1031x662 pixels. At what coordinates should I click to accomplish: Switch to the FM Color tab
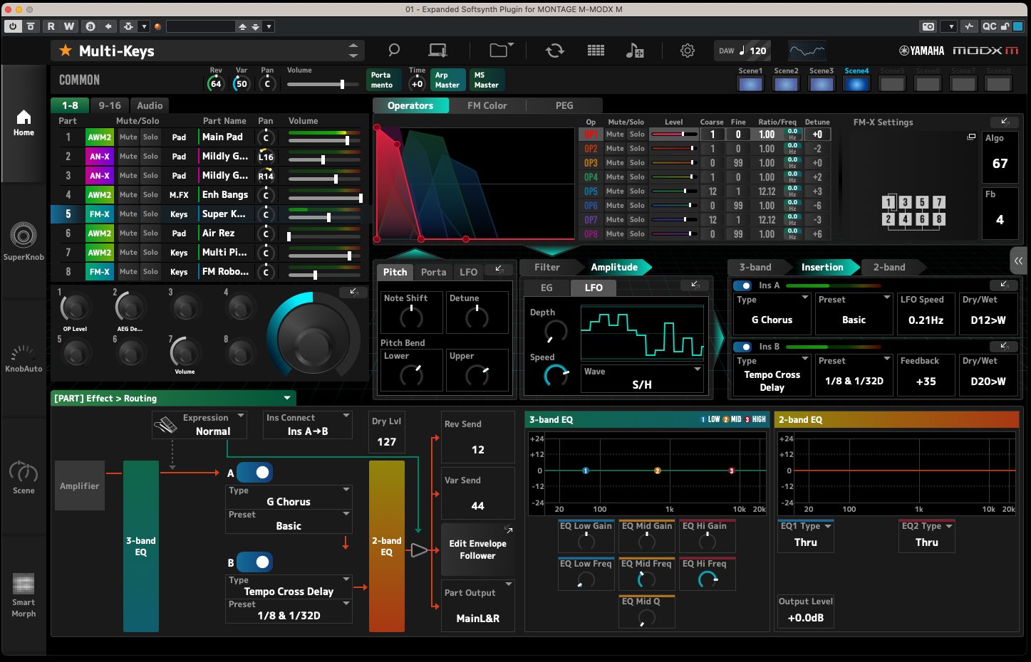coord(487,105)
